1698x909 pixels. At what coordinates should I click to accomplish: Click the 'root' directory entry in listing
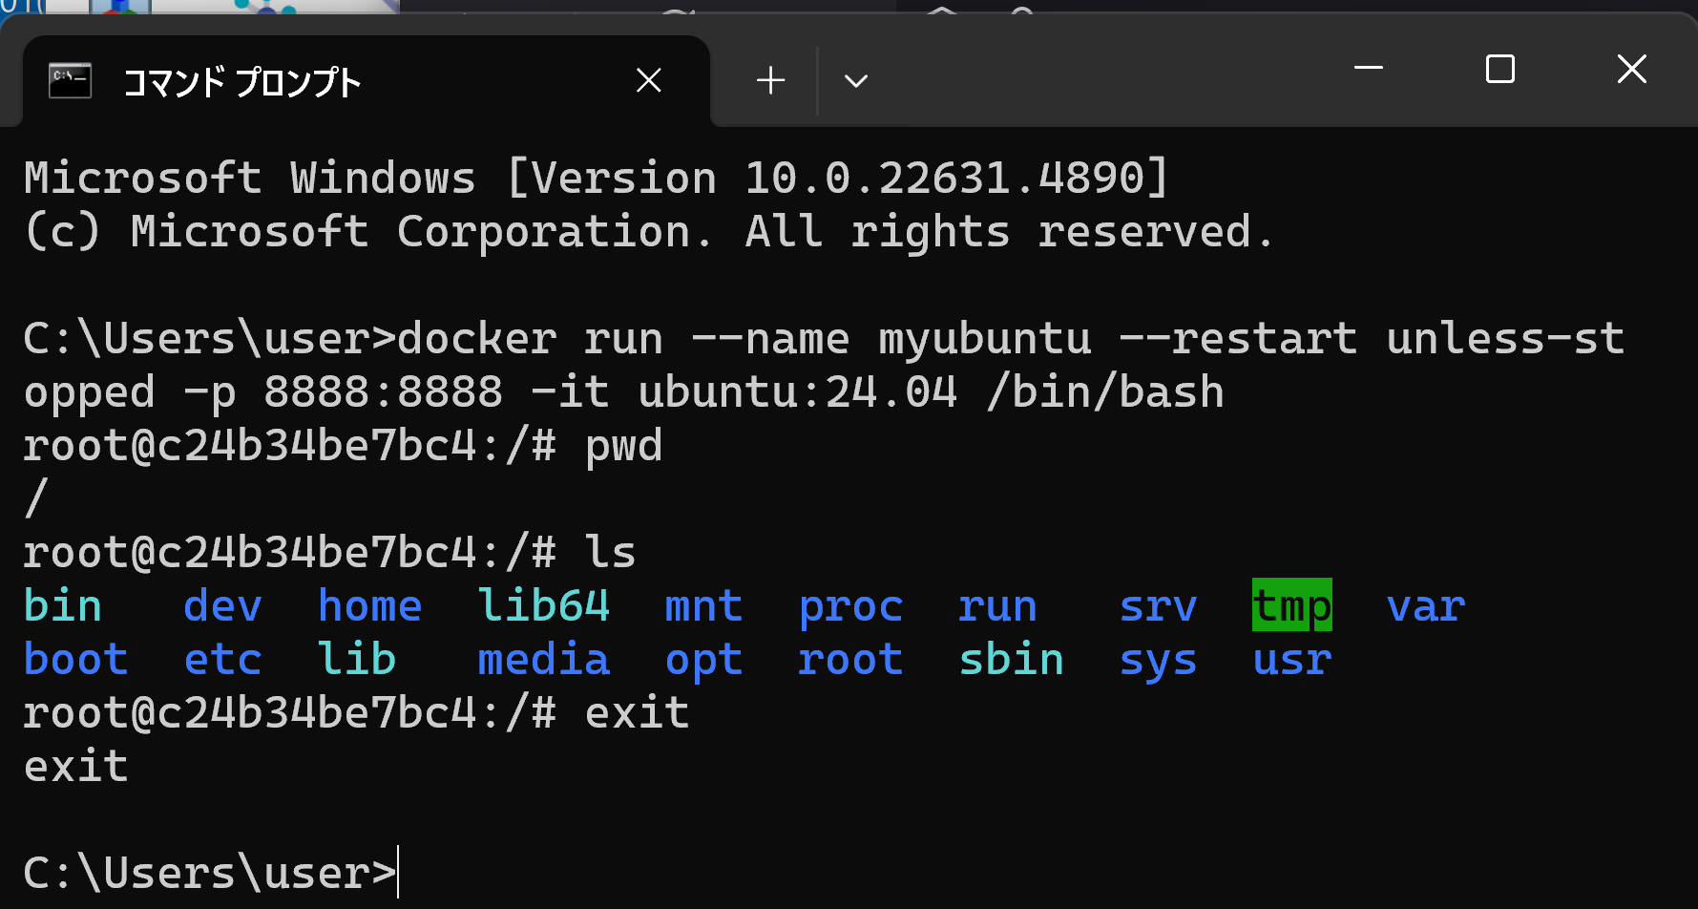pos(850,660)
